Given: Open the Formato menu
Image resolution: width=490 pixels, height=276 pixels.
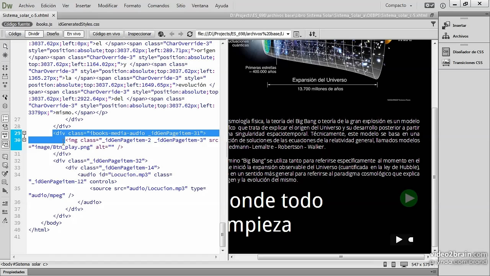Looking at the screenshot, I should tap(132, 6).
